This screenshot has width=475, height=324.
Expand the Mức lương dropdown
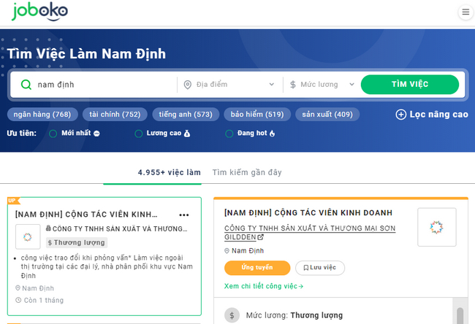(x=322, y=85)
